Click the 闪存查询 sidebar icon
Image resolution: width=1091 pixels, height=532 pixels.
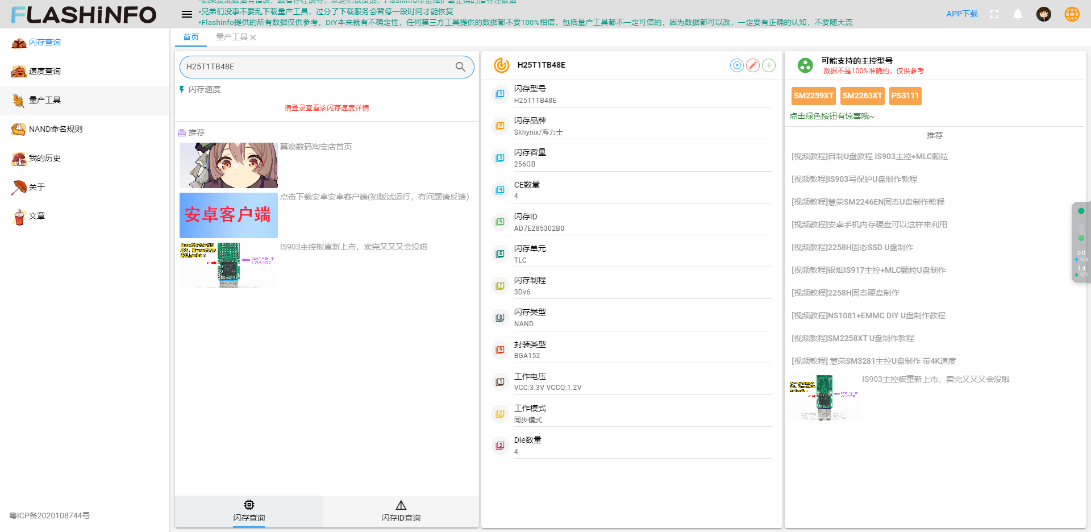pos(19,43)
